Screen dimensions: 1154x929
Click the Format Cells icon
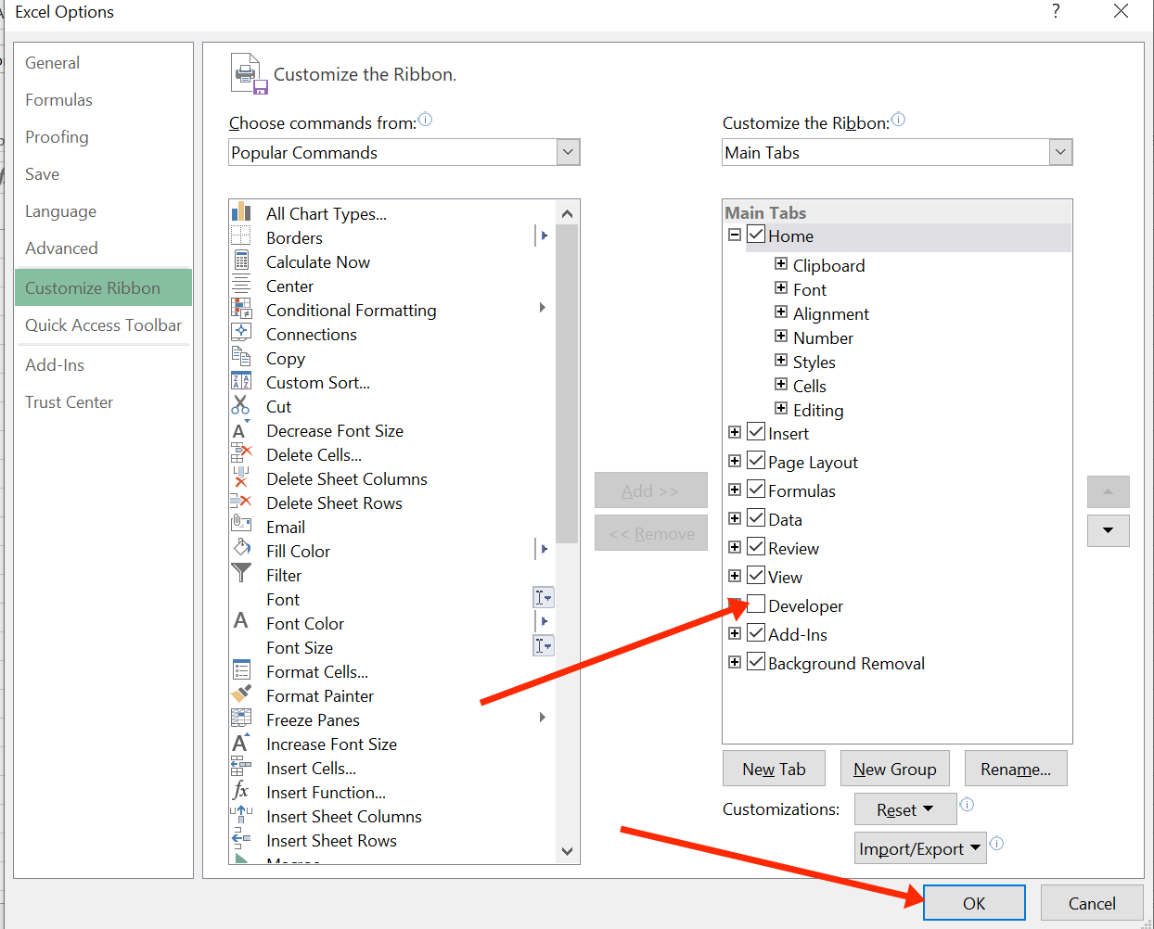[x=241, y=670]
